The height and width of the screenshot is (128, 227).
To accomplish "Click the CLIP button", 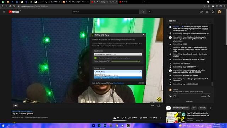I will (x=143, y=118).
